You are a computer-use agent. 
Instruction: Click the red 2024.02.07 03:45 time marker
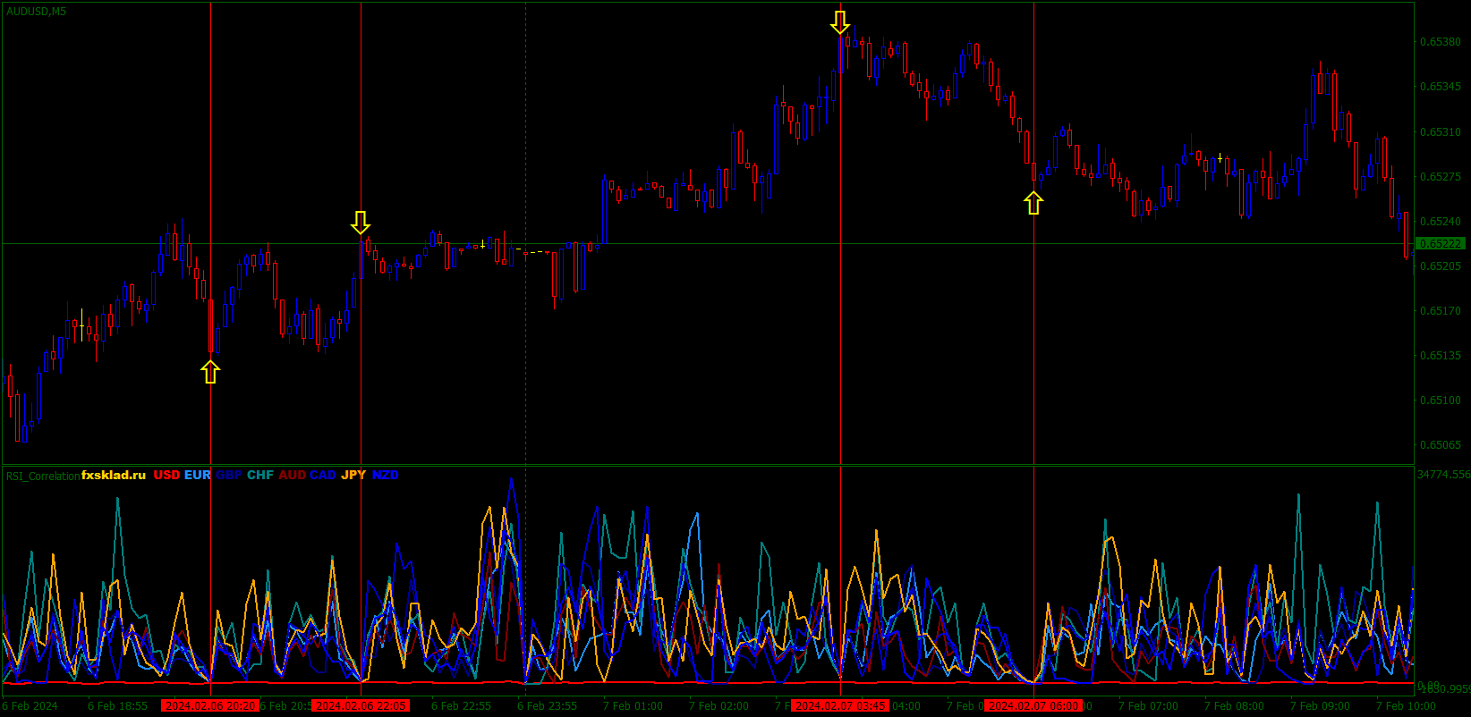pos(840,705)
